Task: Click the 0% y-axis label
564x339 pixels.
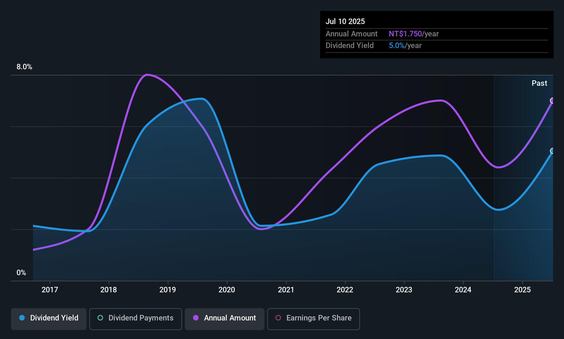Action: 21,273
